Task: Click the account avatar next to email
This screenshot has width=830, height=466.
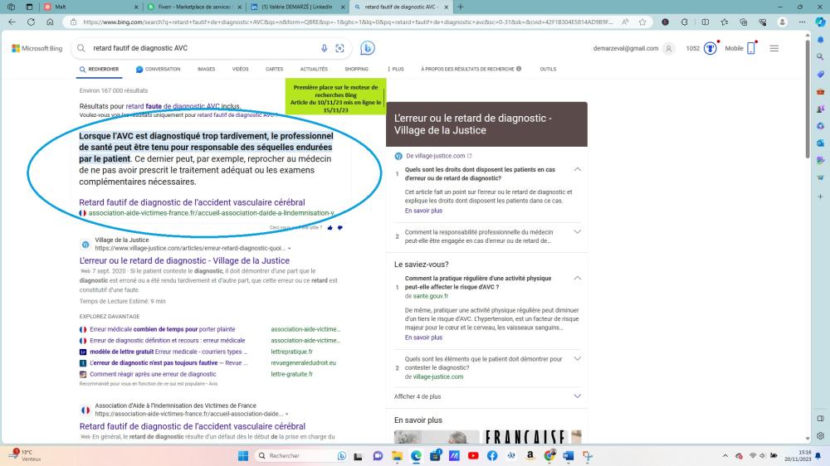Action: [668, 49]
